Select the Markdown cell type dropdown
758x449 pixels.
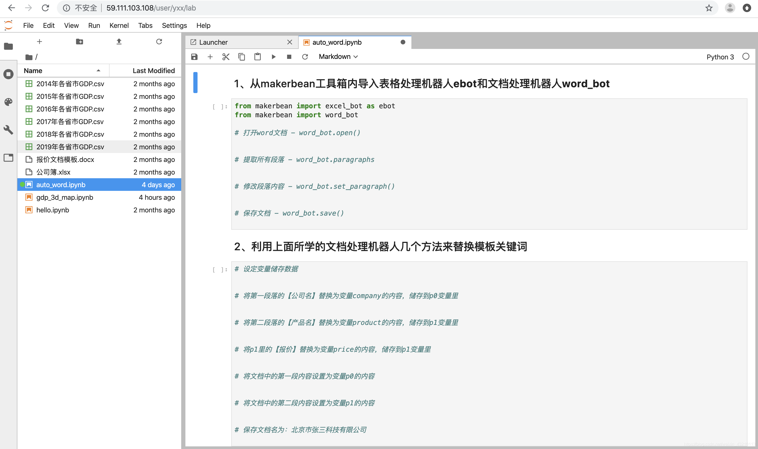coord(337,57)
